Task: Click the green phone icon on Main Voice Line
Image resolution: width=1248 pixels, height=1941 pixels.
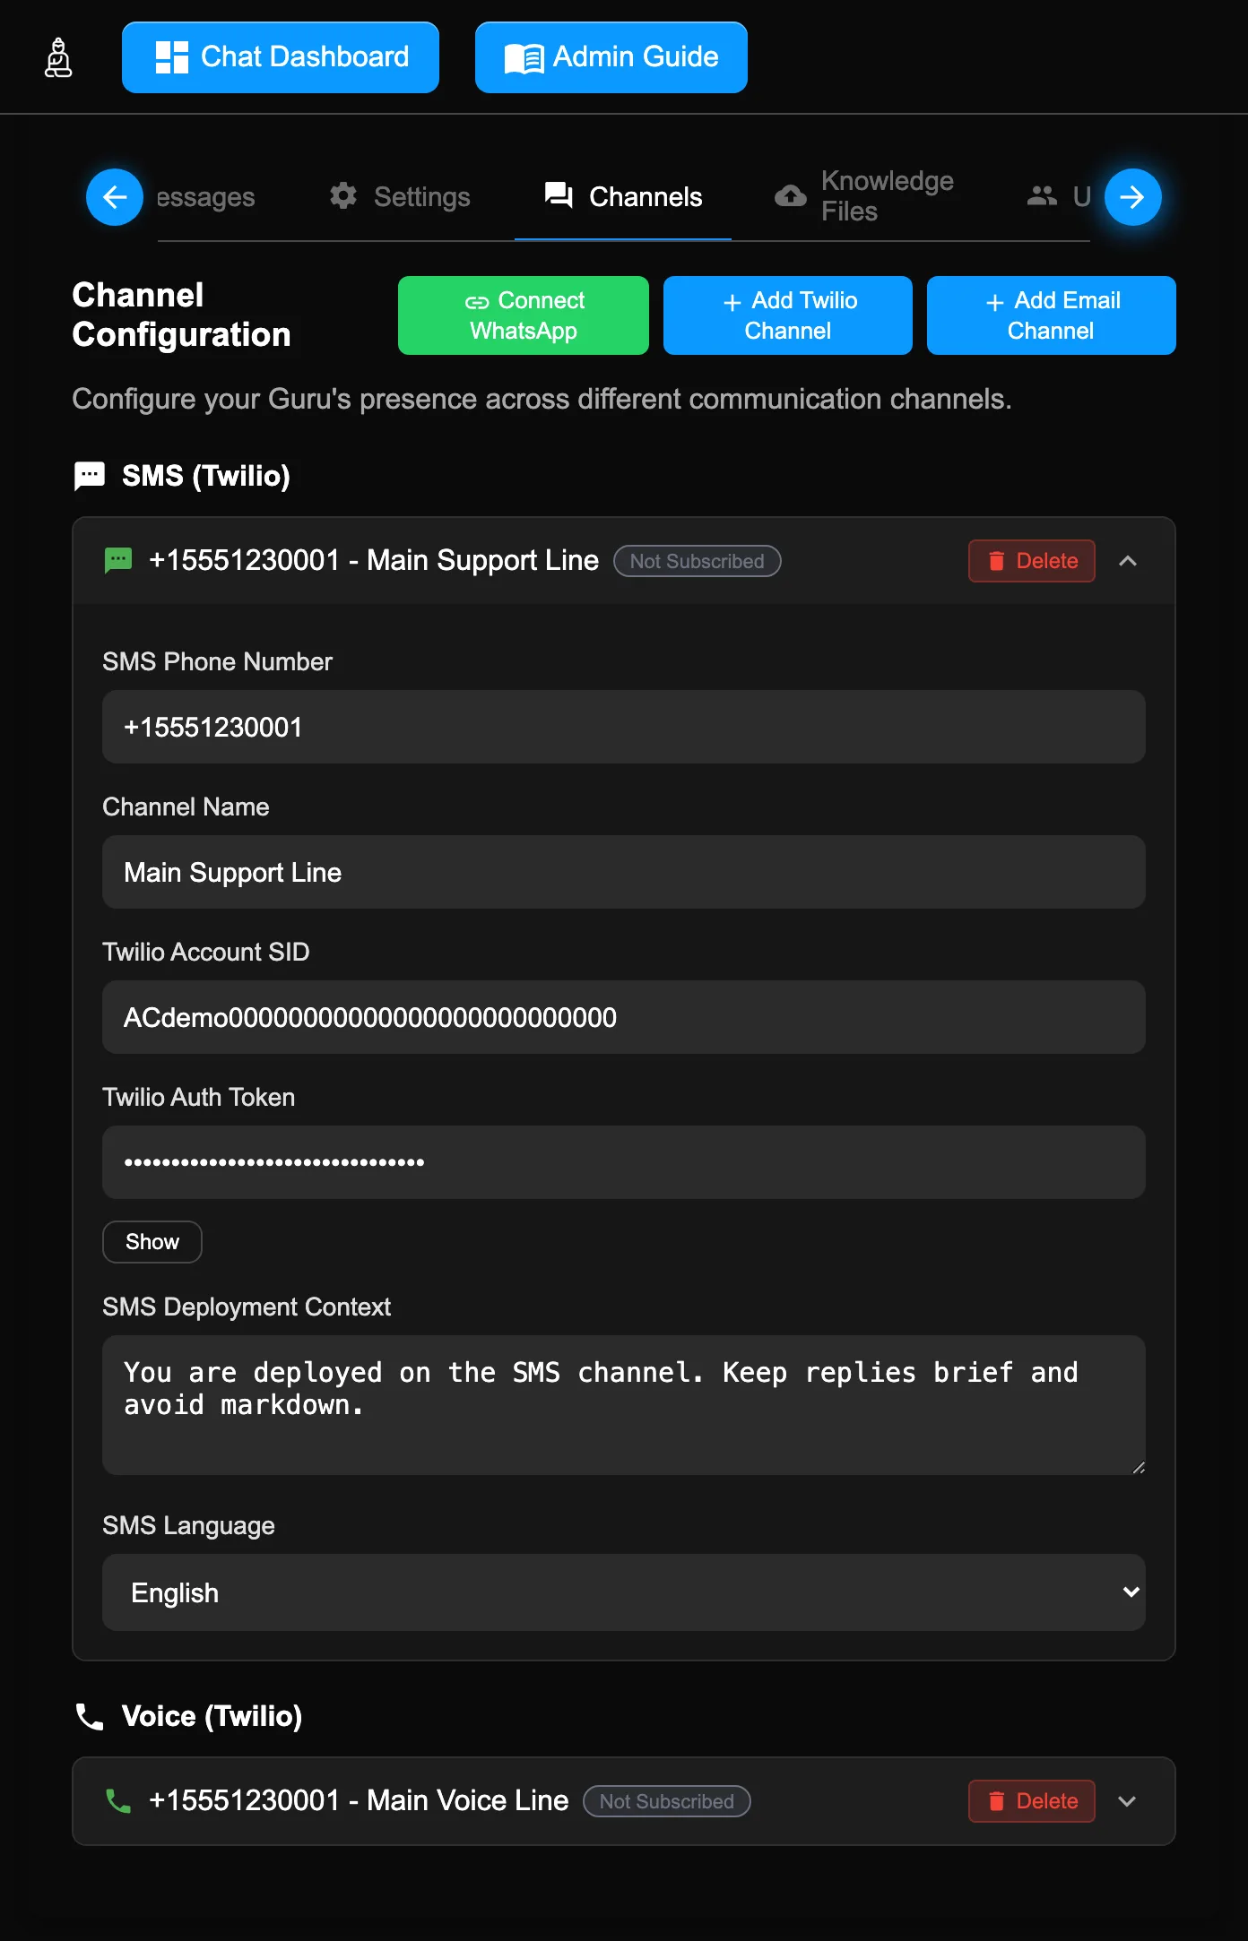Action: pyautogui.click(x=118, y=1801)
